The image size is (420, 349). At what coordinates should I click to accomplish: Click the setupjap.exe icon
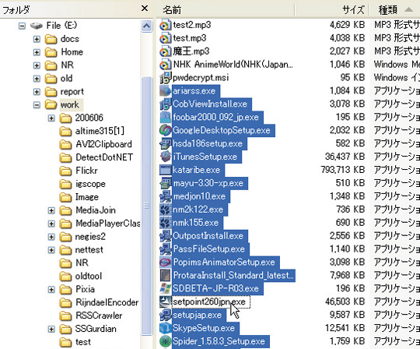165,315
